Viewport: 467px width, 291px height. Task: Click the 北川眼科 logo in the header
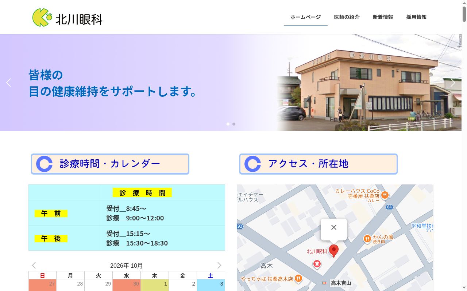(x=67, y=17)
